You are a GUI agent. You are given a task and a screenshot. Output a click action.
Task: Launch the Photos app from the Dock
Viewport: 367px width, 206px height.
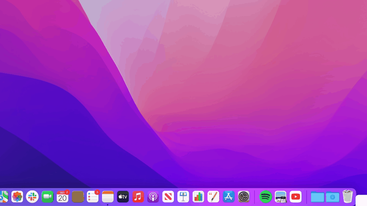point(17,196)
